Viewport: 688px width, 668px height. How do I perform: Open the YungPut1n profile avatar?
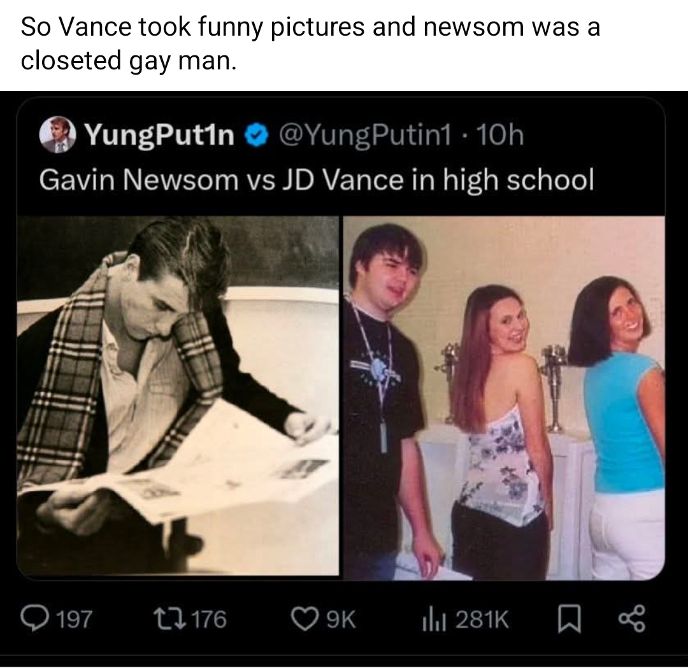pyautogui.click(x=57, y=134)
